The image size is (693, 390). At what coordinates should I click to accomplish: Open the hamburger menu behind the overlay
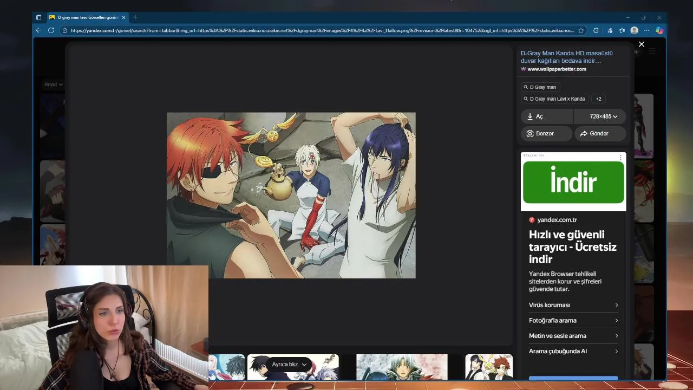(652, 51)
